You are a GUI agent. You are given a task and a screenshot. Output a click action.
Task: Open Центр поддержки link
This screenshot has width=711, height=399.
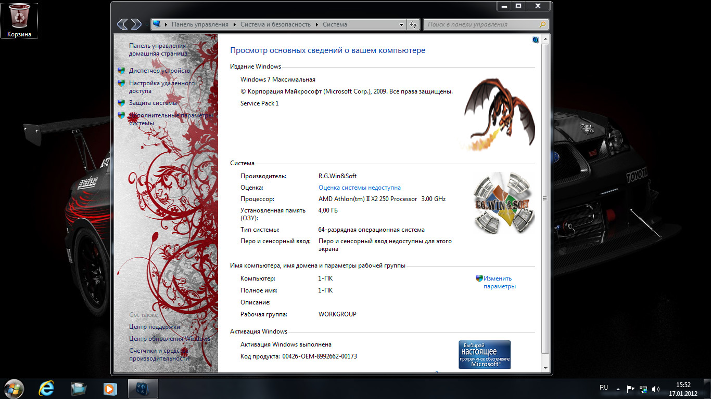155,327
